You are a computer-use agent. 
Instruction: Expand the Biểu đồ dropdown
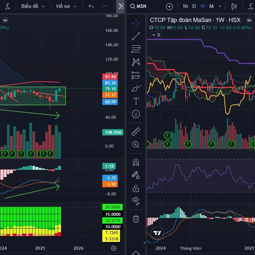(x=33, y=6)
